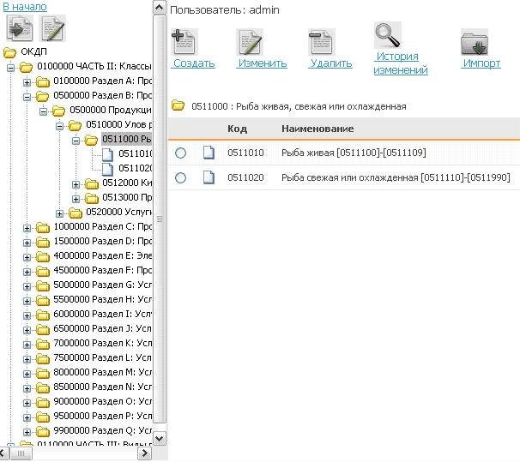Screen dimensions: 520x462
Task: Click the 'История изменений' link
Action: pyautogui.click(x=400, y=63)
